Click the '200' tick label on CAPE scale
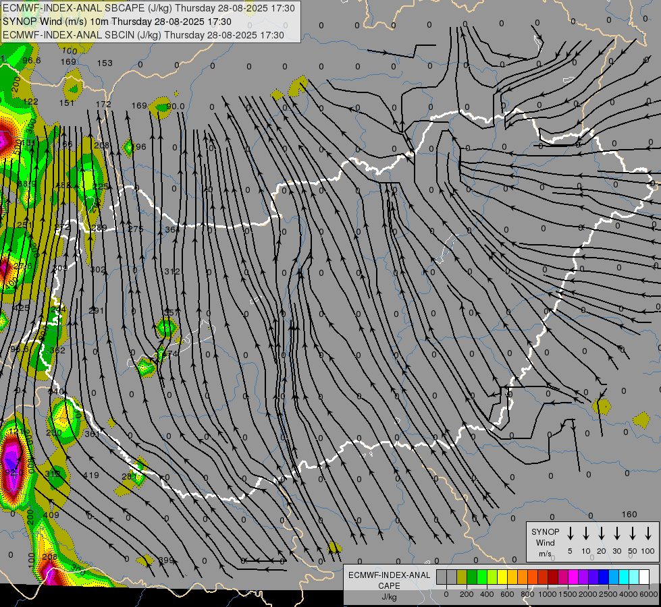Viewport: 661px width, 607px height. [x=467, y=594]
